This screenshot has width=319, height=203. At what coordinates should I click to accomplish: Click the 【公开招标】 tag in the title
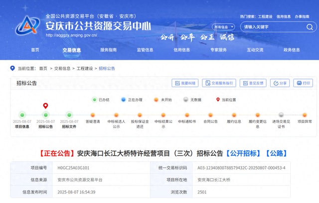click(243, 153)
